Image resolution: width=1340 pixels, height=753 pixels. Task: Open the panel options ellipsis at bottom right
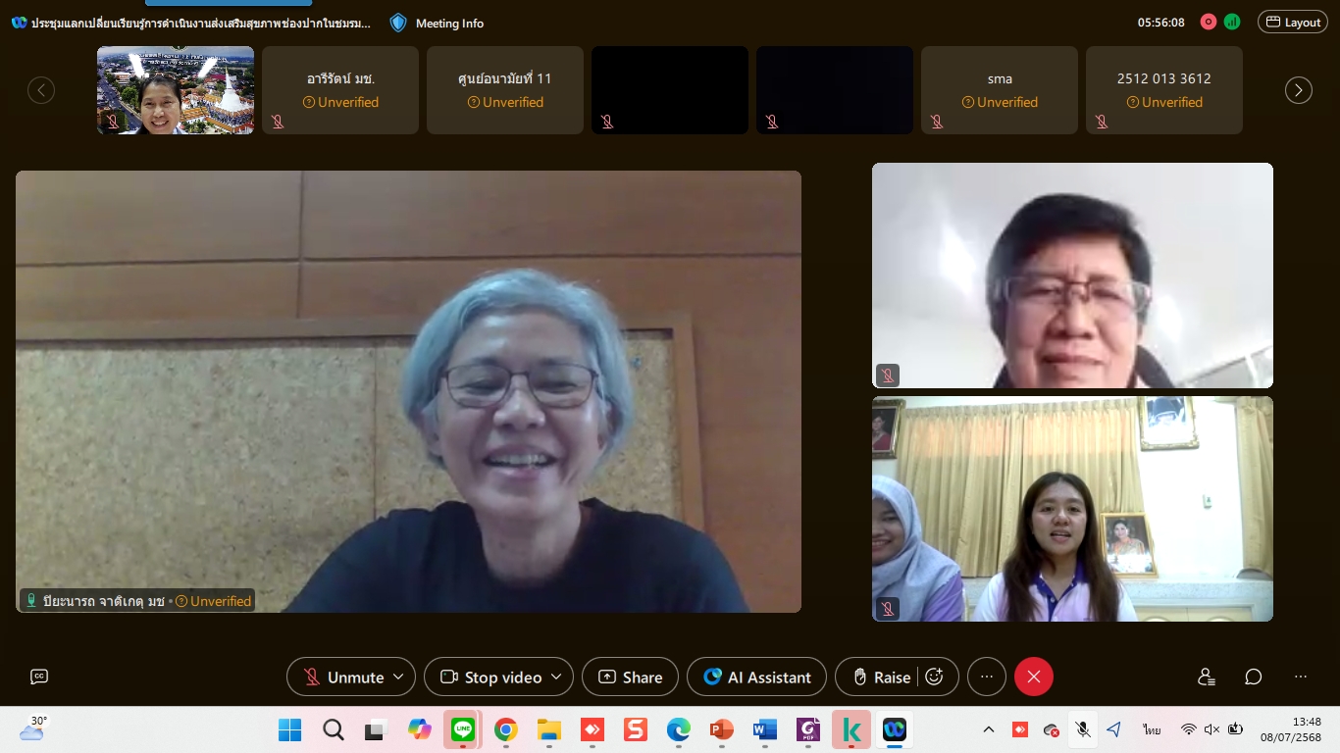(1301, 677)
